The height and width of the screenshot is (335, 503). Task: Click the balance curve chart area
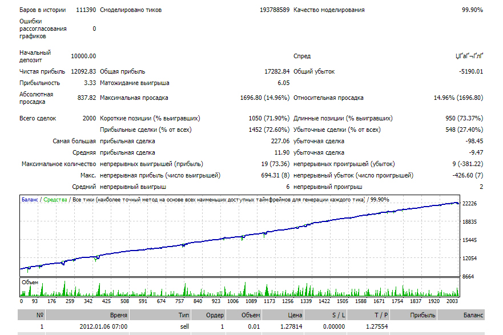coord(240,236)
